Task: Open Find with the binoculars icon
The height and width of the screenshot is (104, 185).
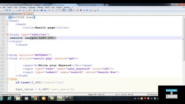Action: point(42,10)
